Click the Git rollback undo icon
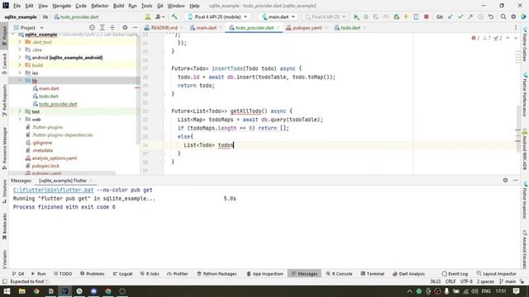Screen dimensions: 529x297 (x=491, y=16)
